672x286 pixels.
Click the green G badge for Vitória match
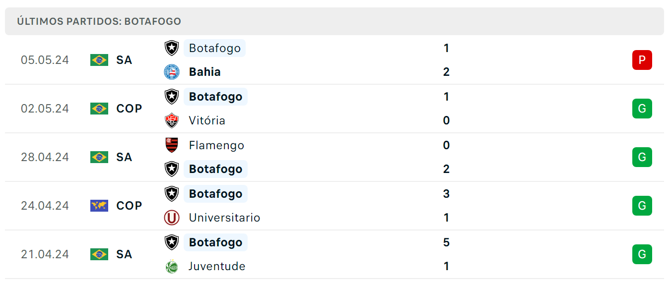coord(642,109)
